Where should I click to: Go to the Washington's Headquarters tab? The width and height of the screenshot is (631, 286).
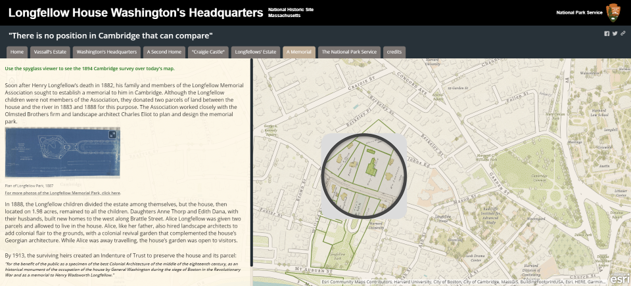tap(106, 52)
